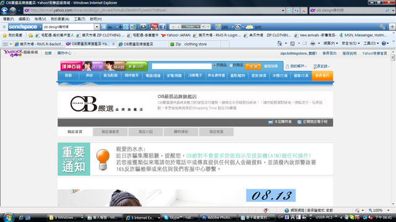This screenshot has width=396, height=222.
Task: Open the Edit (編輯) menu
Action: tap(24, 19)
